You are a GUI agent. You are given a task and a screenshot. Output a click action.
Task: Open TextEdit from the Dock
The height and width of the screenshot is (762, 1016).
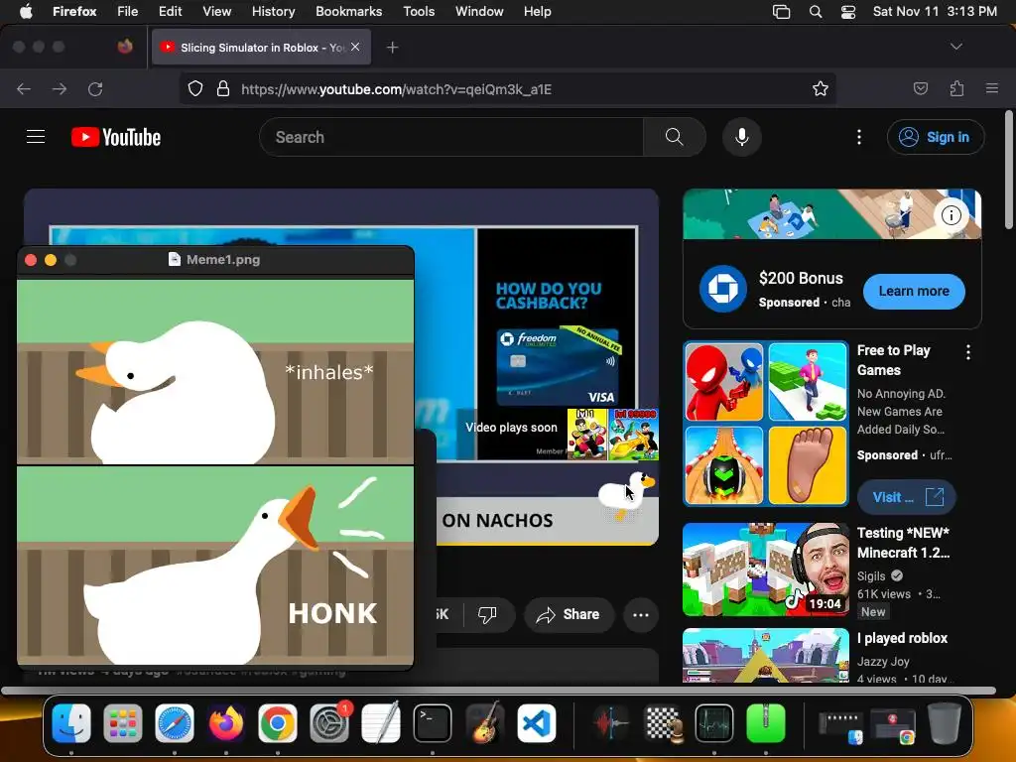click(x=381, y=722)
